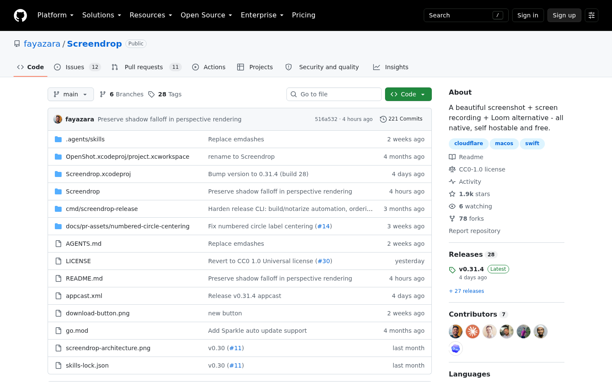Viewport: 612px width, 382px height.
Task: Click the Report repository link
Action: (474, 231)
